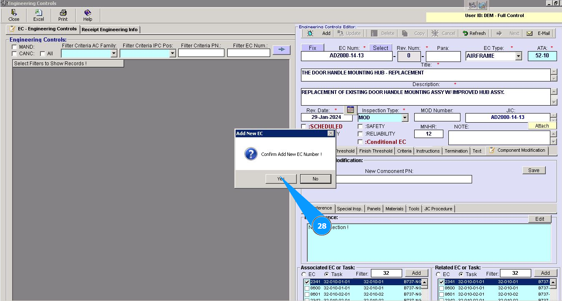Enable the All checkbox
The image size is (562, 301).
click(43, 54)
